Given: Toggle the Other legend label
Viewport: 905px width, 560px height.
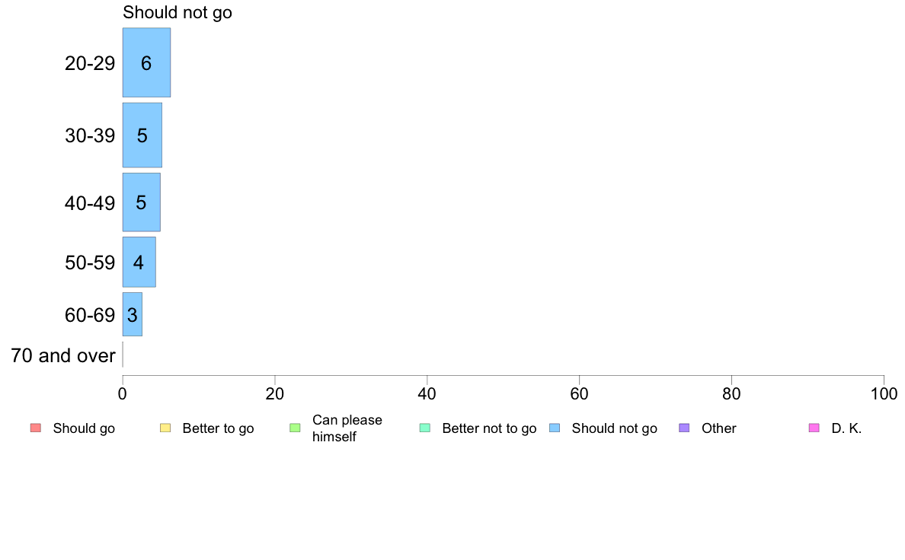Looking at the screenshot, I should pos(719,428).
